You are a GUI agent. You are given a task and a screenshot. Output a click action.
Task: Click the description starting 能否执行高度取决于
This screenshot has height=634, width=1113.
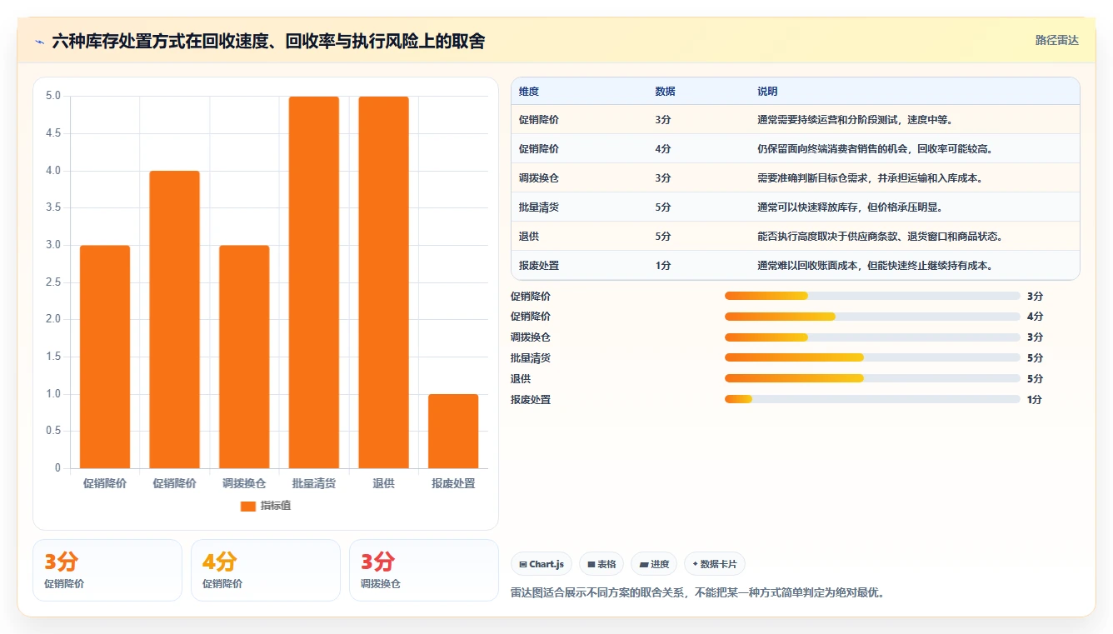pos(880,237)
